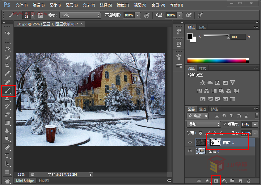Open the 时间轴 timeline tab
The image size is (261, 185).
pyautogui.click(x=44, y=181)
